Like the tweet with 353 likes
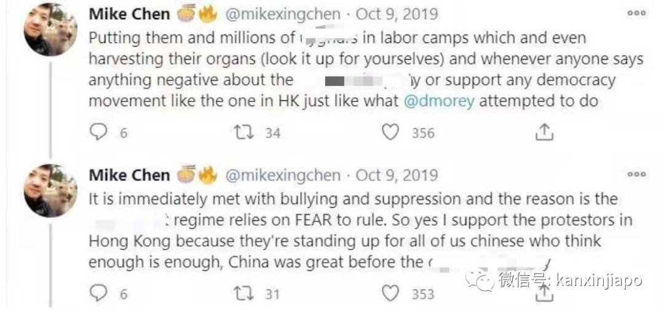 point(390,294)
